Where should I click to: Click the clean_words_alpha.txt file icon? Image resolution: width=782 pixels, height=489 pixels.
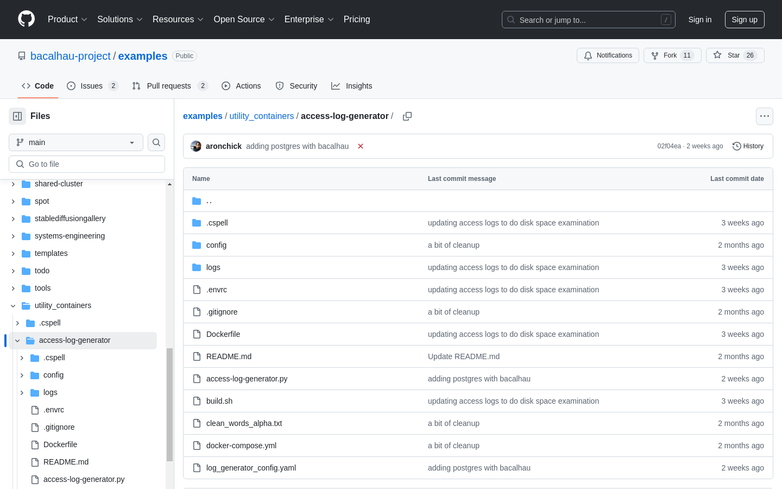pos(197,423)
